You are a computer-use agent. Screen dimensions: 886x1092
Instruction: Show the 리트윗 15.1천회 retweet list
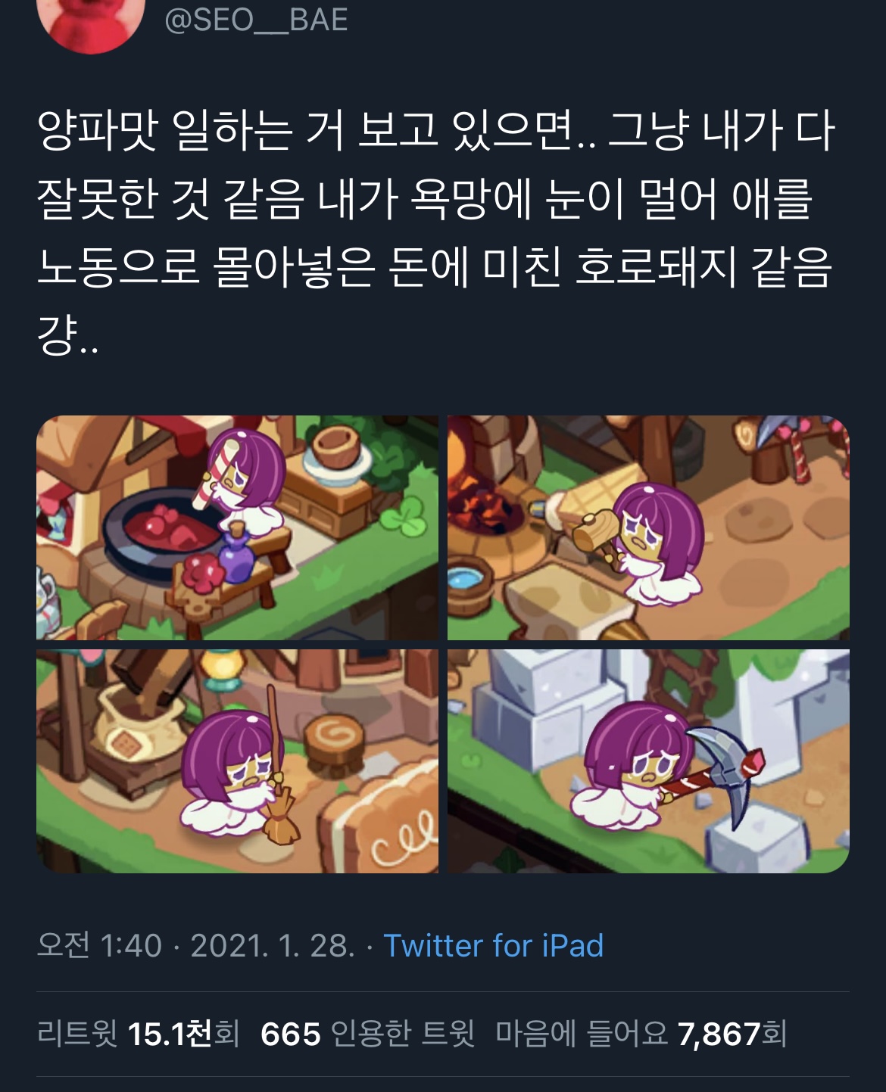pyautogui.click(x=138, y=1033)
